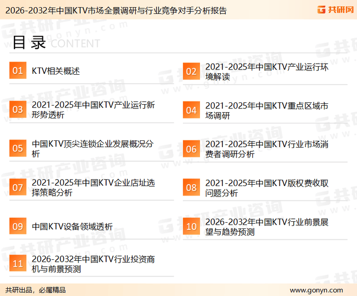Click the 共研出品，必属精品 footer slogan
This screenshot has height=296, width=357.
coord(35,290)
